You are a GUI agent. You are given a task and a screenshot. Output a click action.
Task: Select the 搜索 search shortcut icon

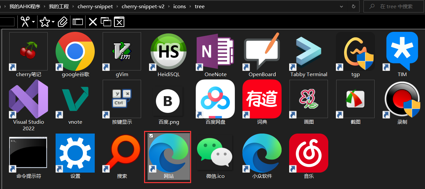122,153
